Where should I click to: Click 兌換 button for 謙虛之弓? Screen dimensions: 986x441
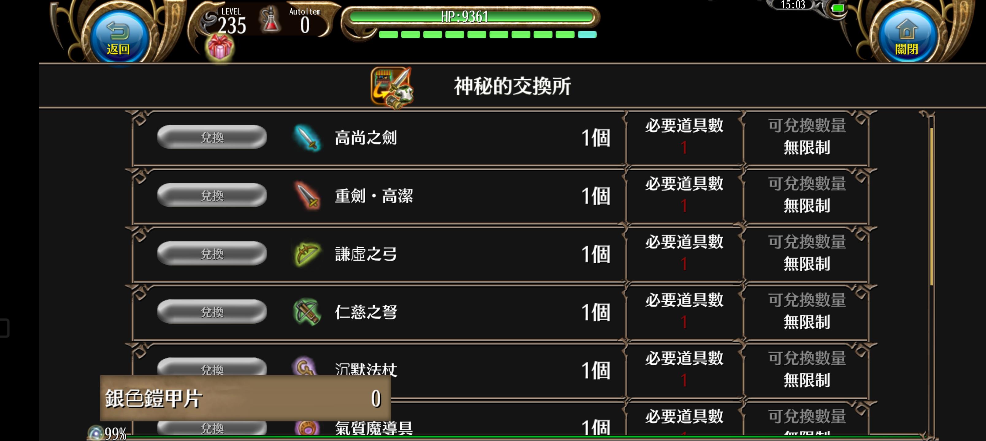212,254
